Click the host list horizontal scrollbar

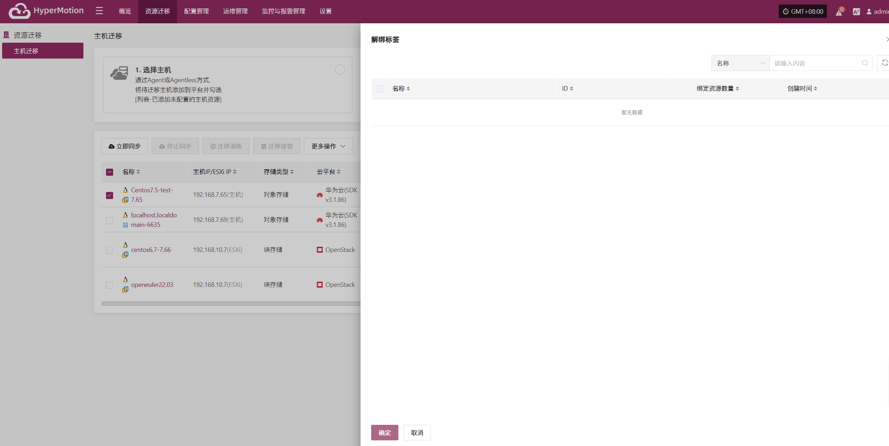tap(231, 303)
